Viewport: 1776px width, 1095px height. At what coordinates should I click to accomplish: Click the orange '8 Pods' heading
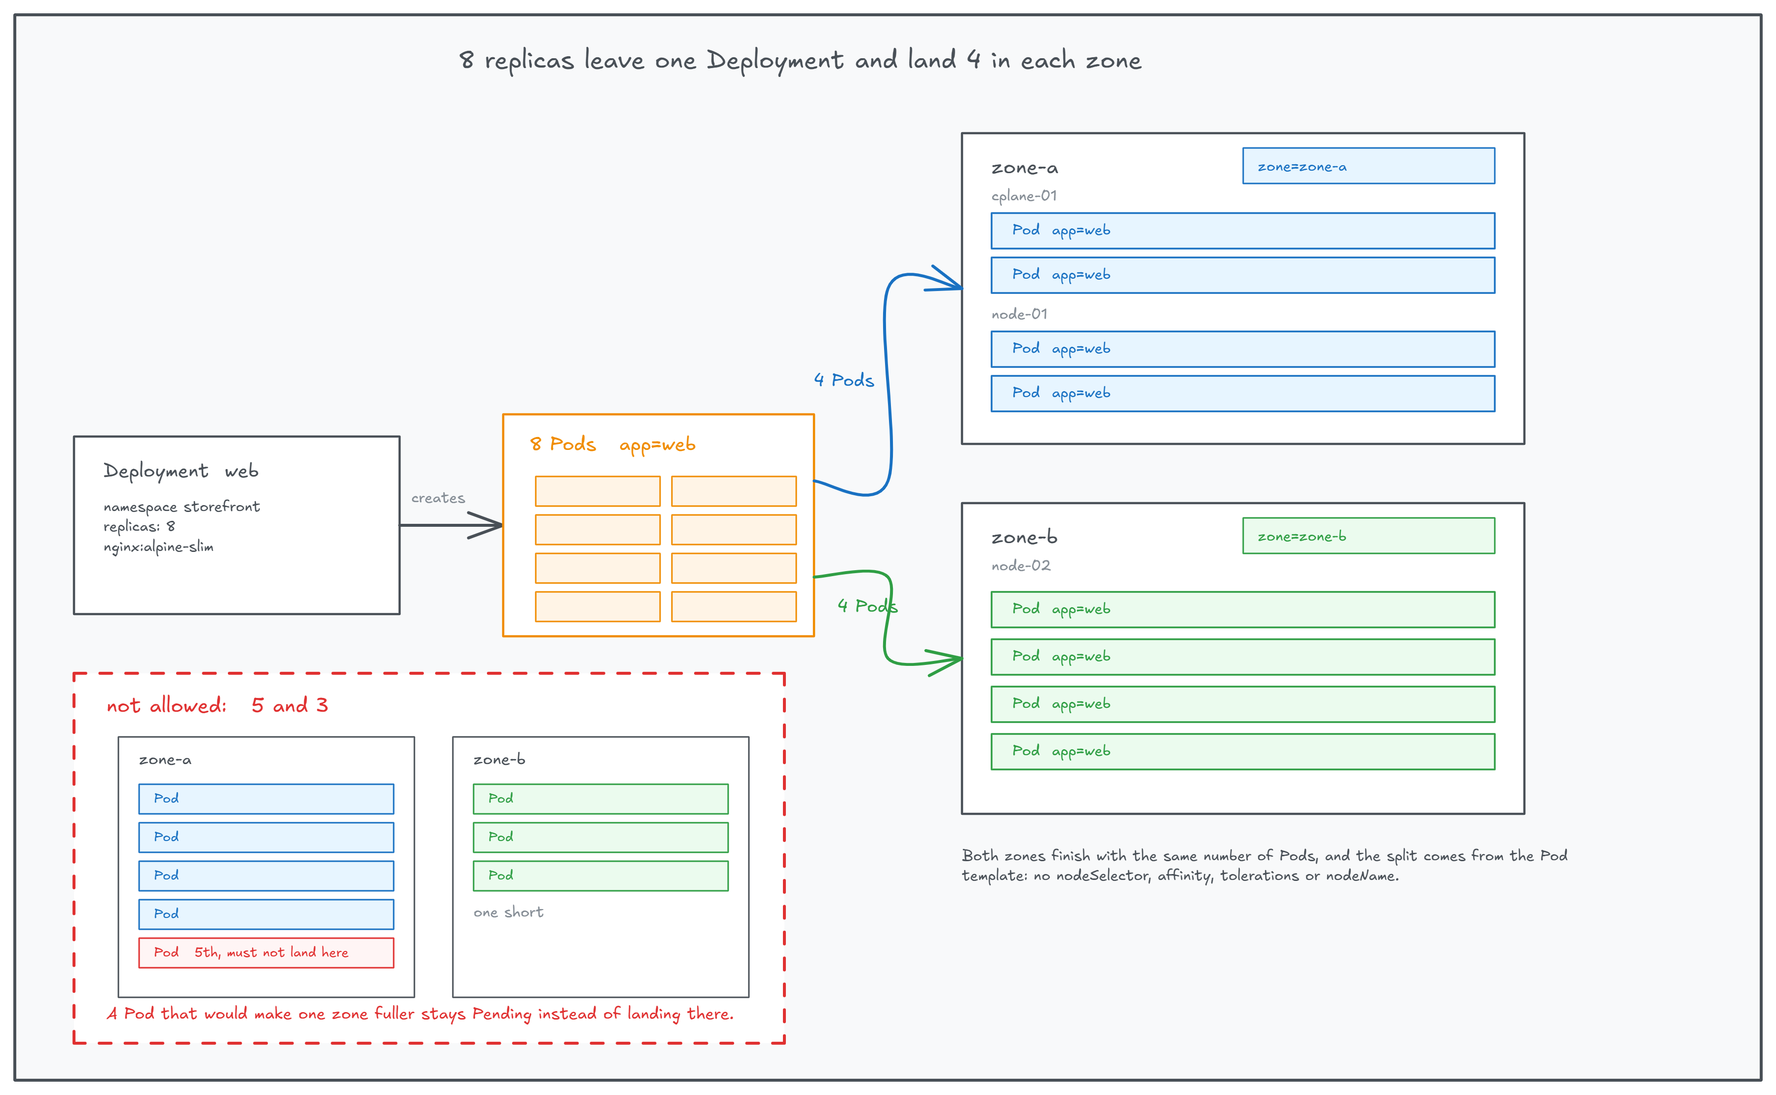pos(563,444)
